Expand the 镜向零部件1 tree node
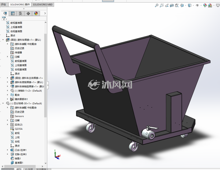220x170 pixels. pos(8,99)
